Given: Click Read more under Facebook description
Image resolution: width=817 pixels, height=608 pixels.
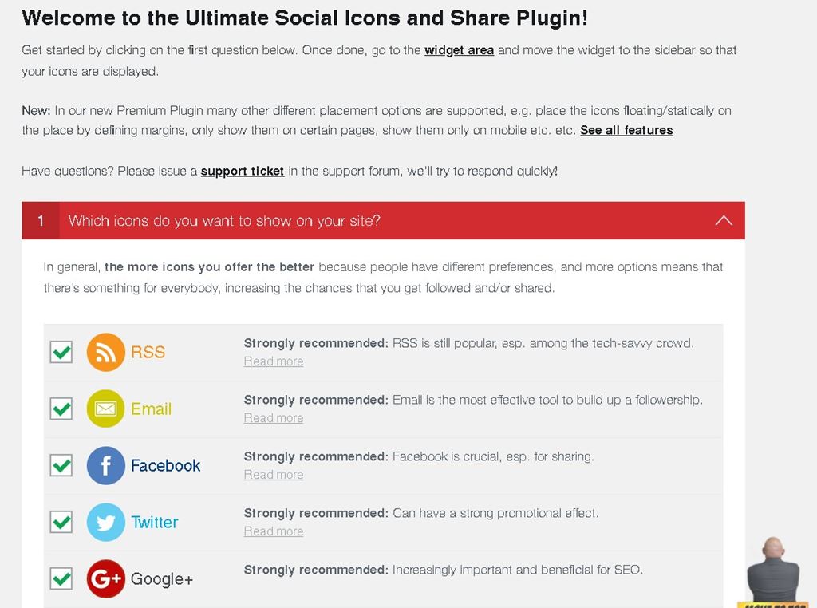Looking at the screenshot, I should click(x=274, y=475).
